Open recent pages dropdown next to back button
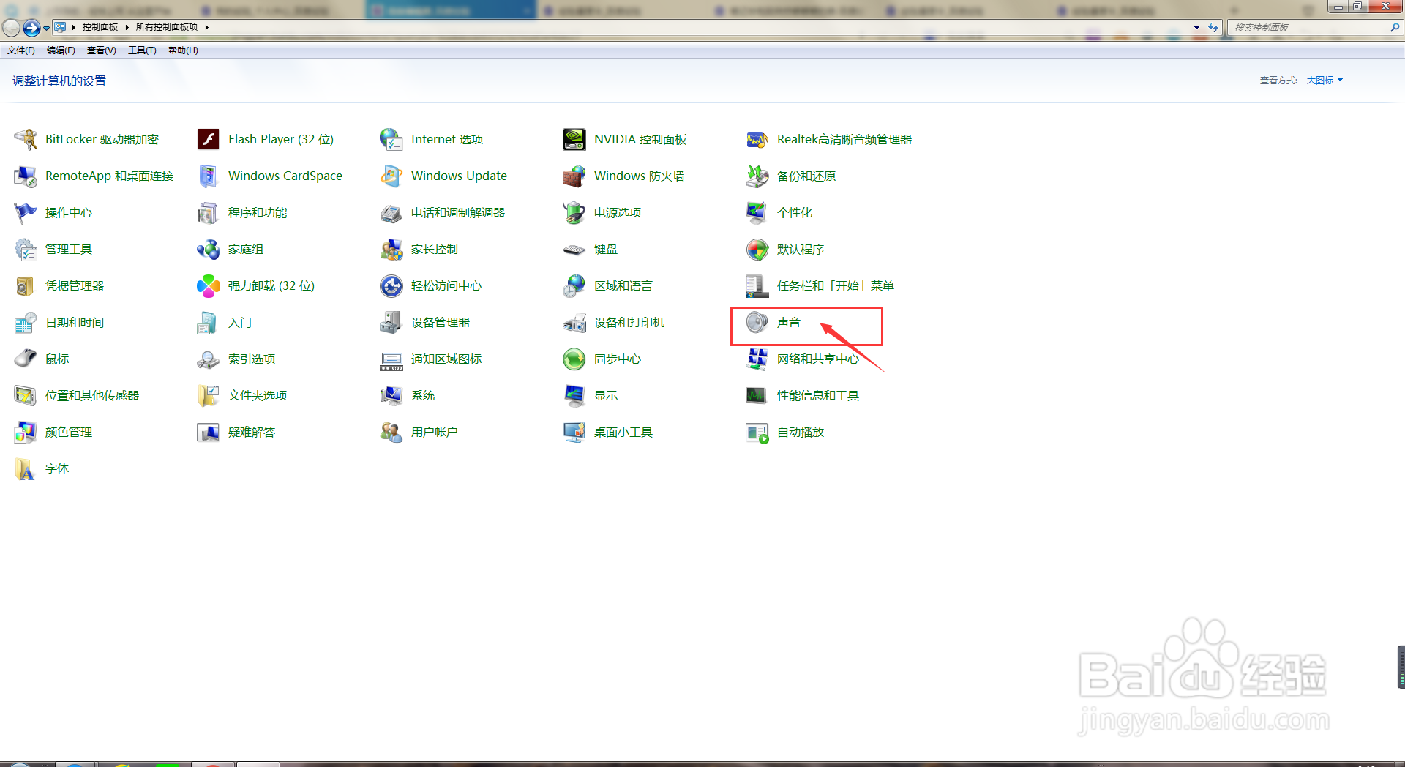 coord(46,28)
